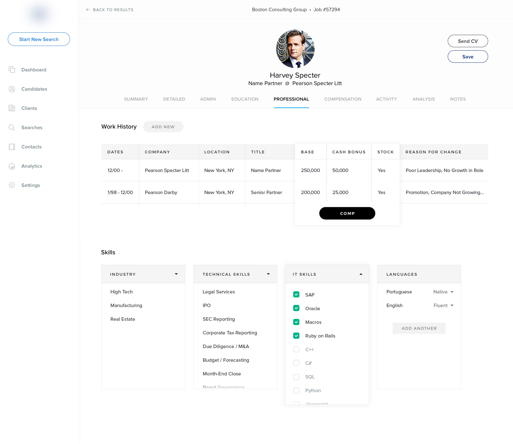
Task: Open the Notes tab
Action: (458, 99)
